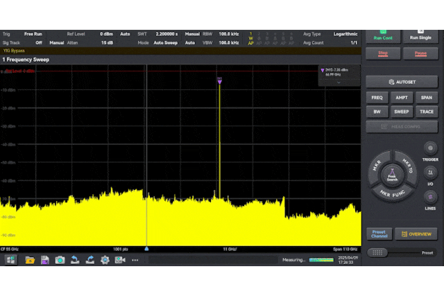Viewport: 444px width, 296px height.
Task: Click the TRIGGER round button
Action: point(430,148)
